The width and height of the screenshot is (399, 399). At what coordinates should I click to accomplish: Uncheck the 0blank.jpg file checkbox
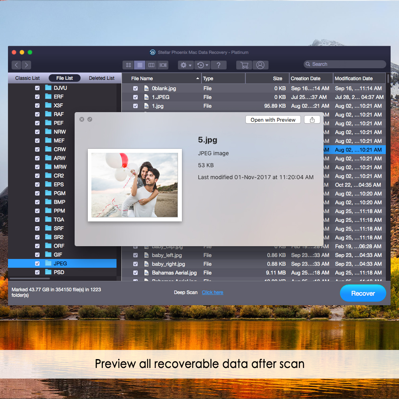tap(136, 89)
